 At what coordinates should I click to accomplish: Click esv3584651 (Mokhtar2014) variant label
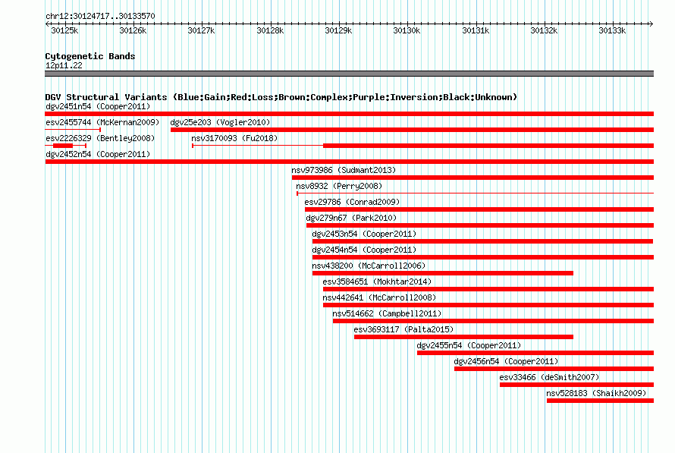click(x=377, y=282)
